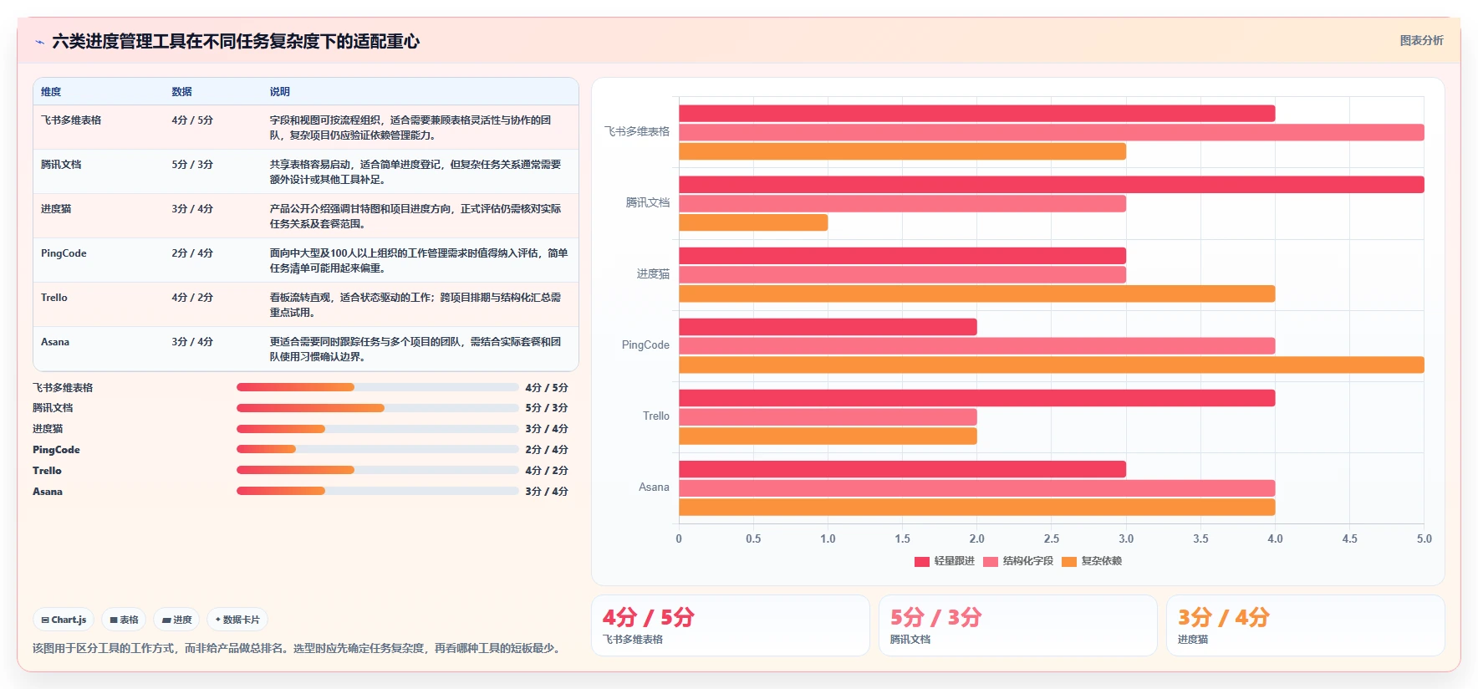Click the '4分 / 2分' table cell for Trello
This screenshot has height=689, width=1478.
click(x=192, y=298)
